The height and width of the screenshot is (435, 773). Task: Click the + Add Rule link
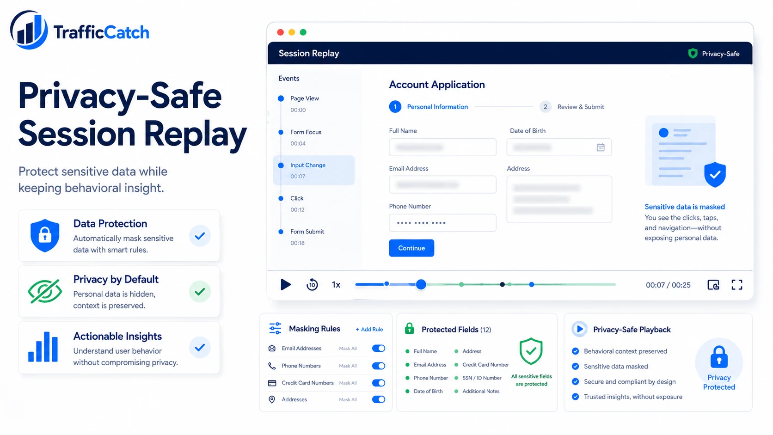369,330
